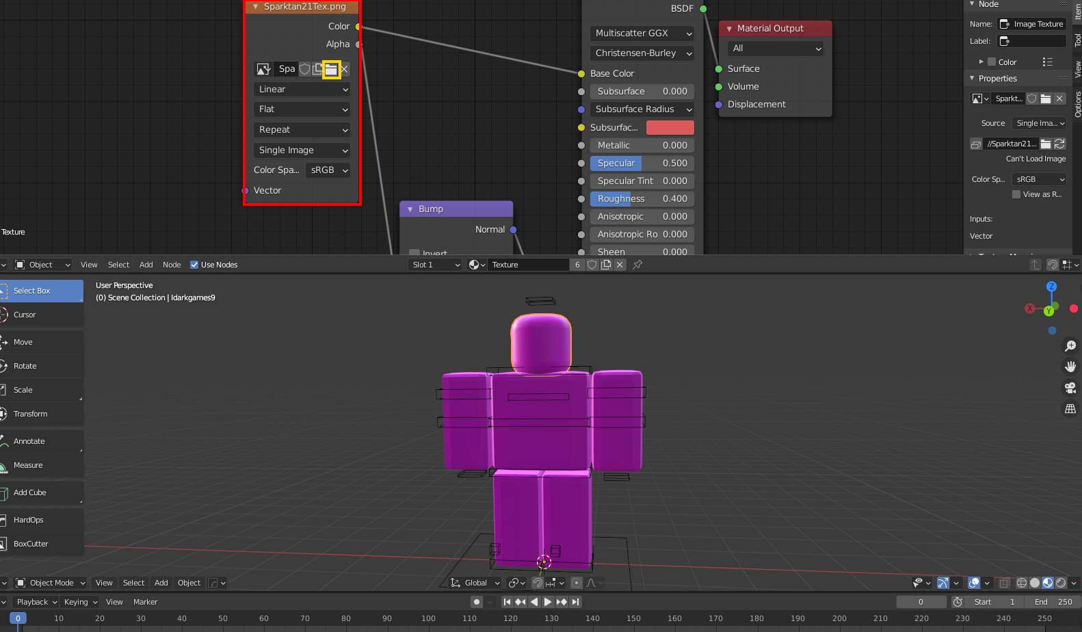1082x632 pixels.
Task: Duplicate the Texture material in node header
Action: click(606, 265)
